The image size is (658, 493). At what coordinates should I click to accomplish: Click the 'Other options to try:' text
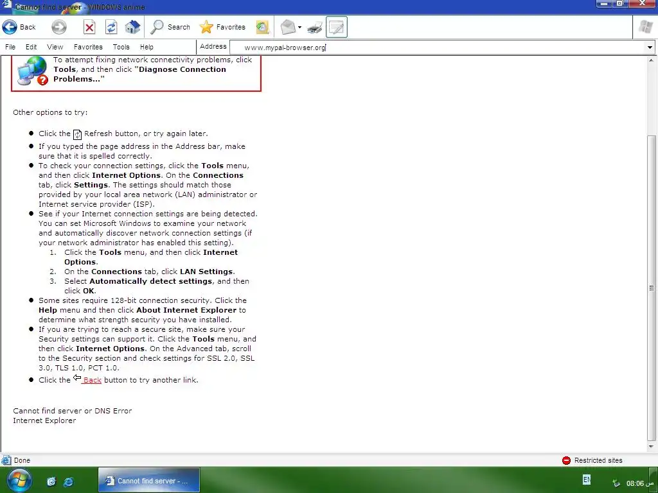[x=50, y=112]
